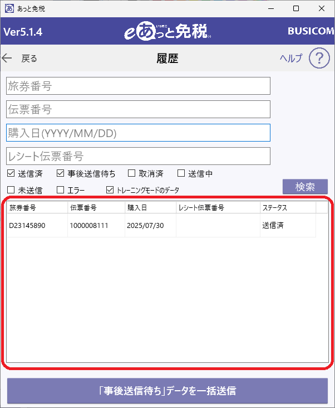Minimize the あっと免税 window
This screenshot has height=408, width=335.
coord(271,8)
